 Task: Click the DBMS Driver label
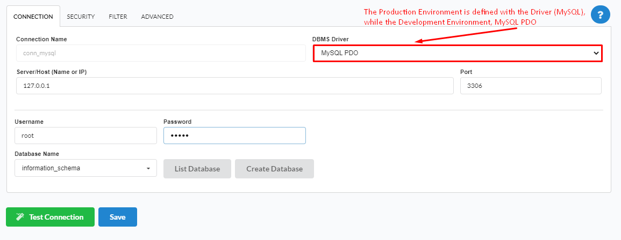pos(330,39)
